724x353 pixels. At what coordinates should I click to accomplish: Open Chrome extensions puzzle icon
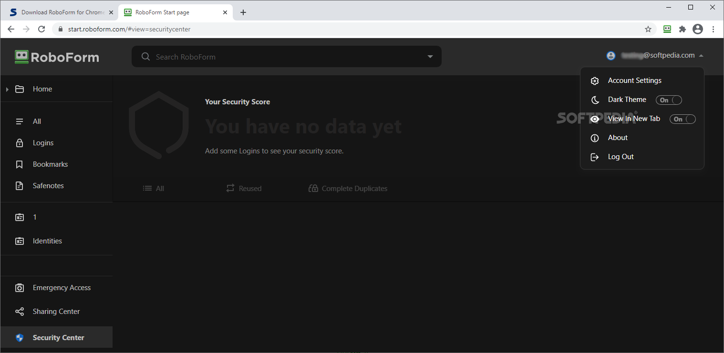point(683,29)
